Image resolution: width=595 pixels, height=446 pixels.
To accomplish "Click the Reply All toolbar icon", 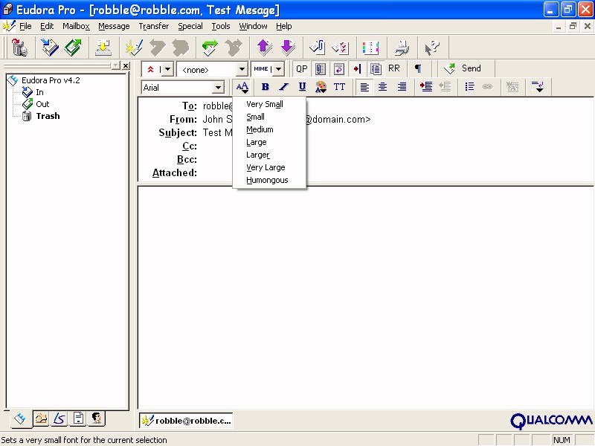I will (x=181, y=48).
